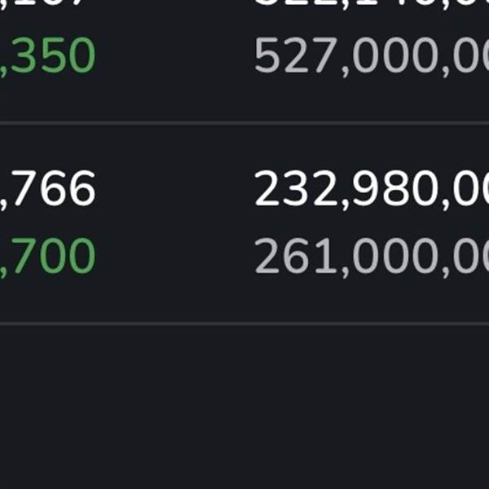Image resolution: width=489 pixels, height=489 pixels.
Task: Click the gap between ,766 and 232,980,00
Action: (175, 190)
